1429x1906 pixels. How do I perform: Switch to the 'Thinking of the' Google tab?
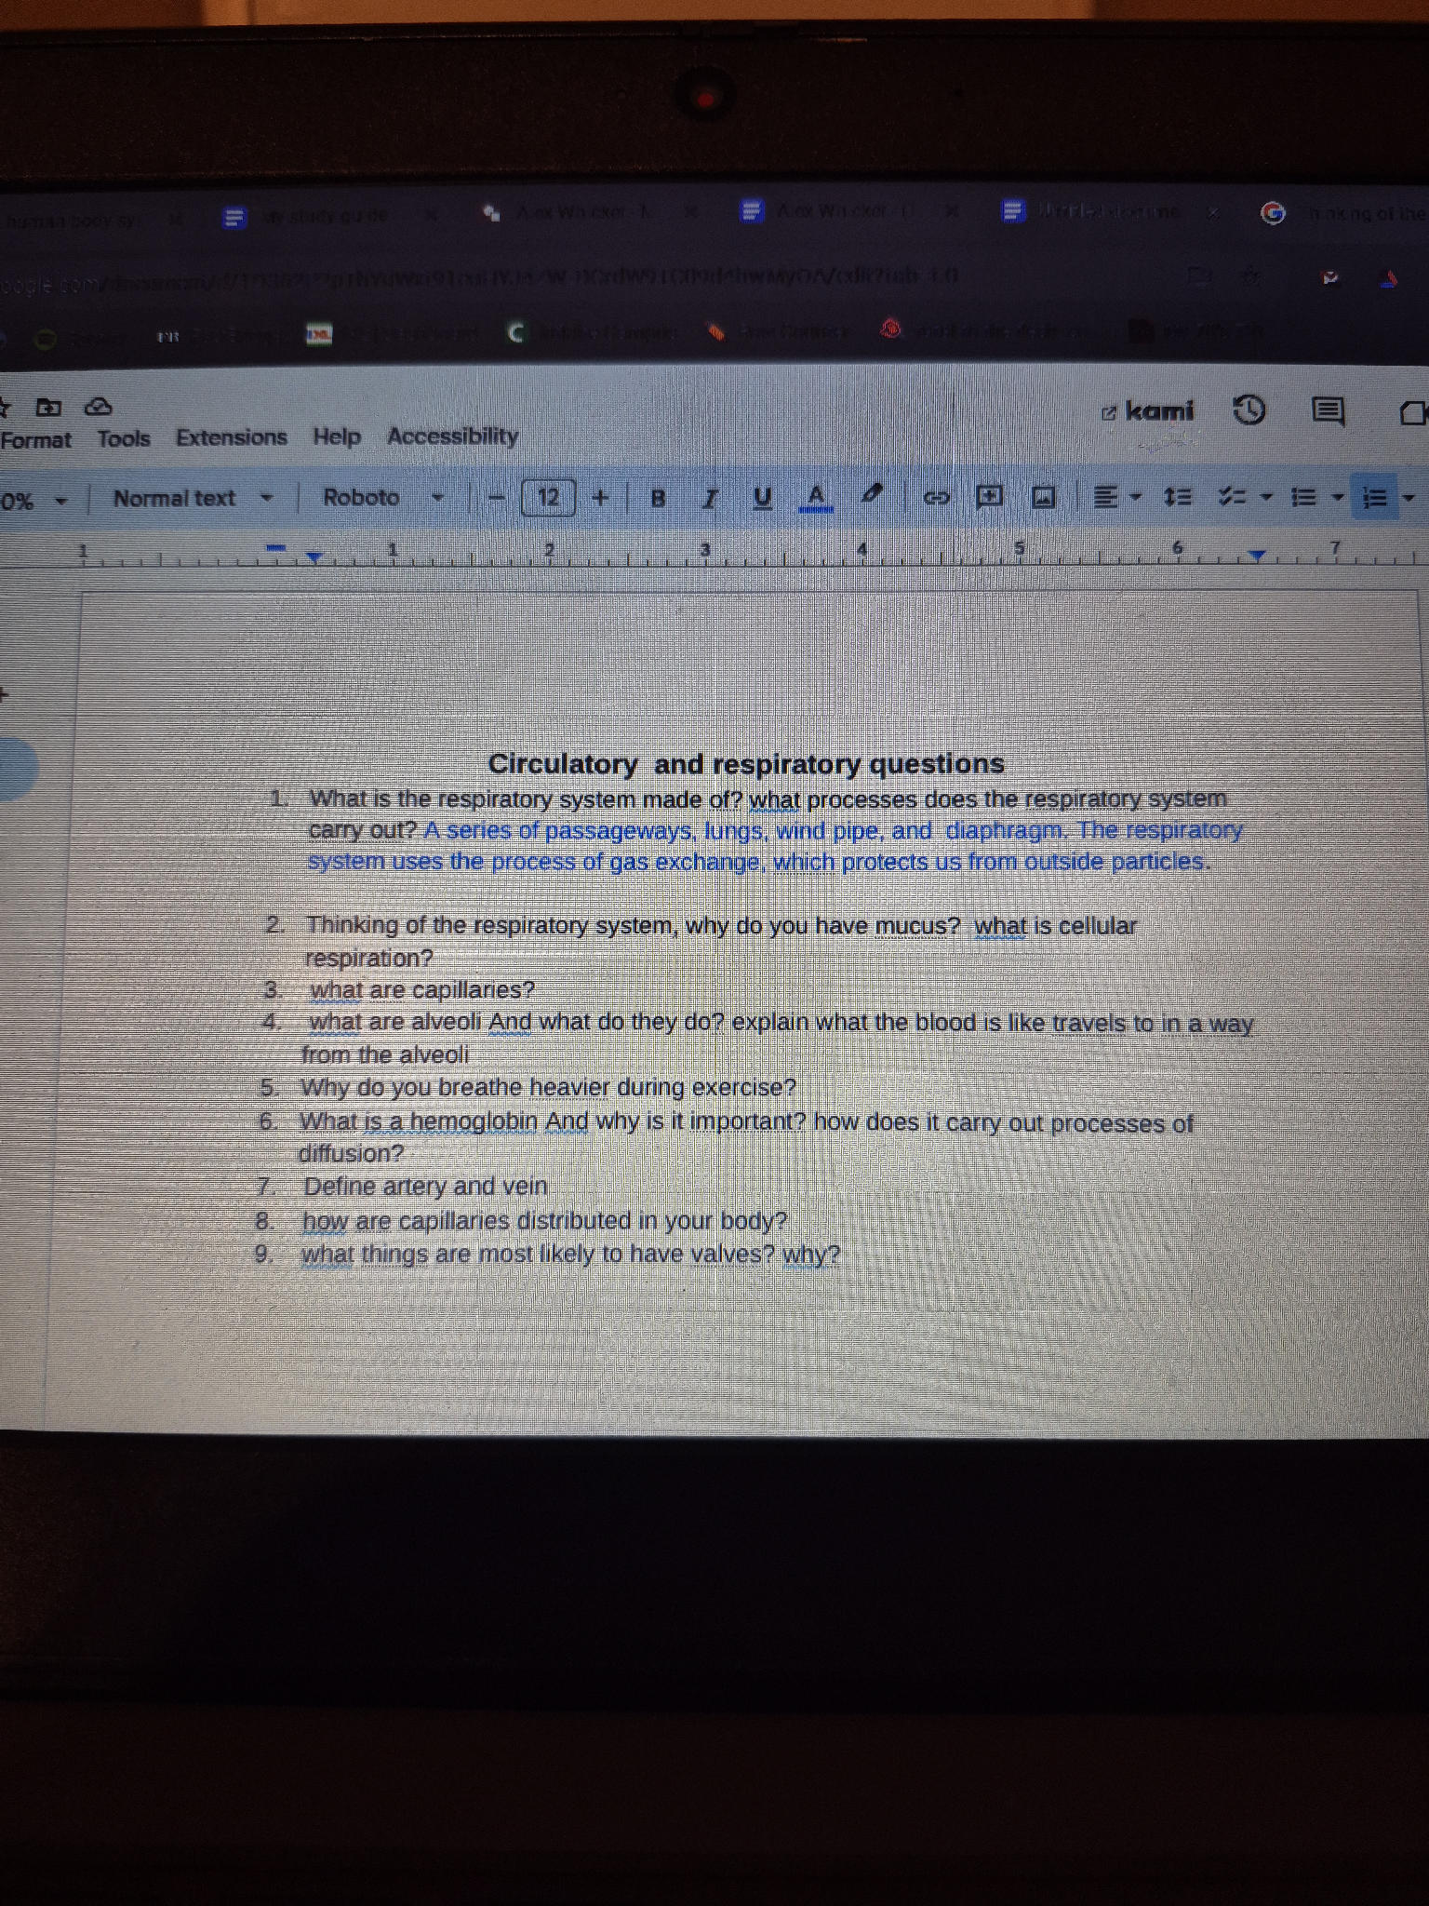tap(1344, 214)
